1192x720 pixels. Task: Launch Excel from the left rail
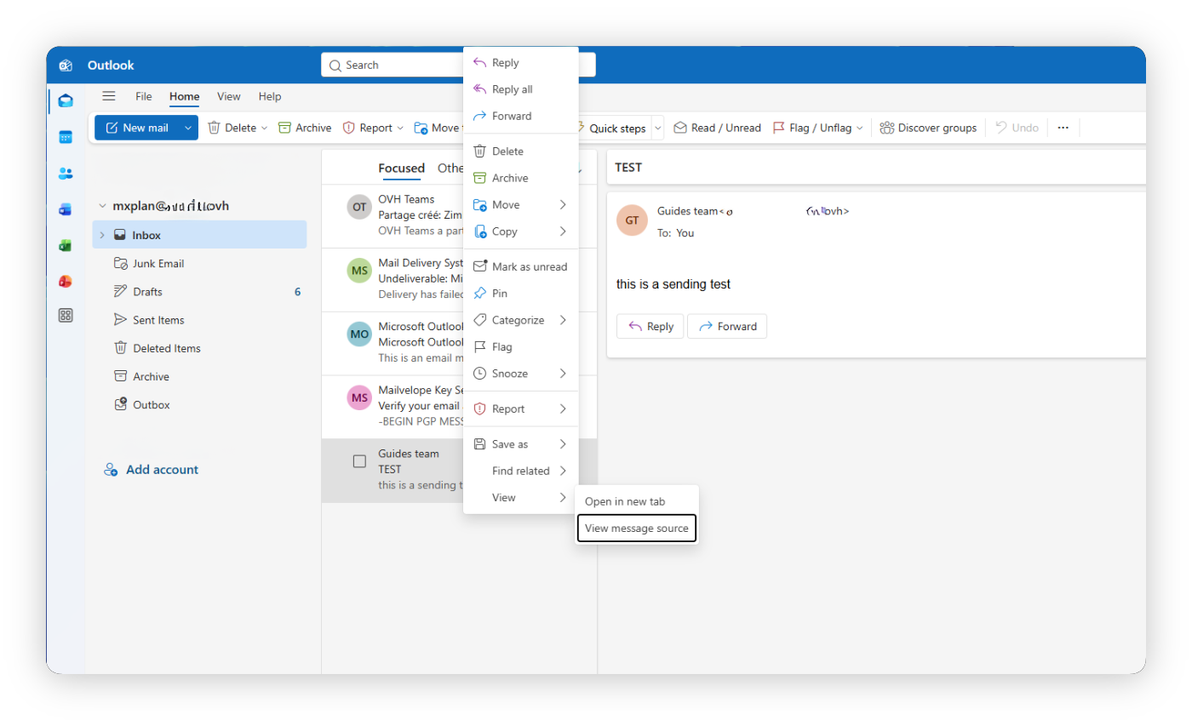click(66, 245)
